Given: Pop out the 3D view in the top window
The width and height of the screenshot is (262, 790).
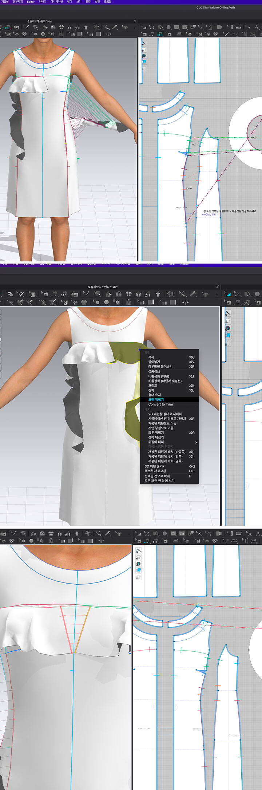Looking at the screenshot, I should click(135, 21).
